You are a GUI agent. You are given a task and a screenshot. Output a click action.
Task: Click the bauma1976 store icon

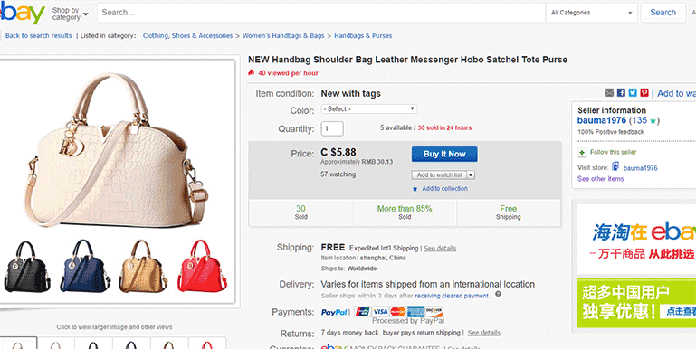coord(615,166)
